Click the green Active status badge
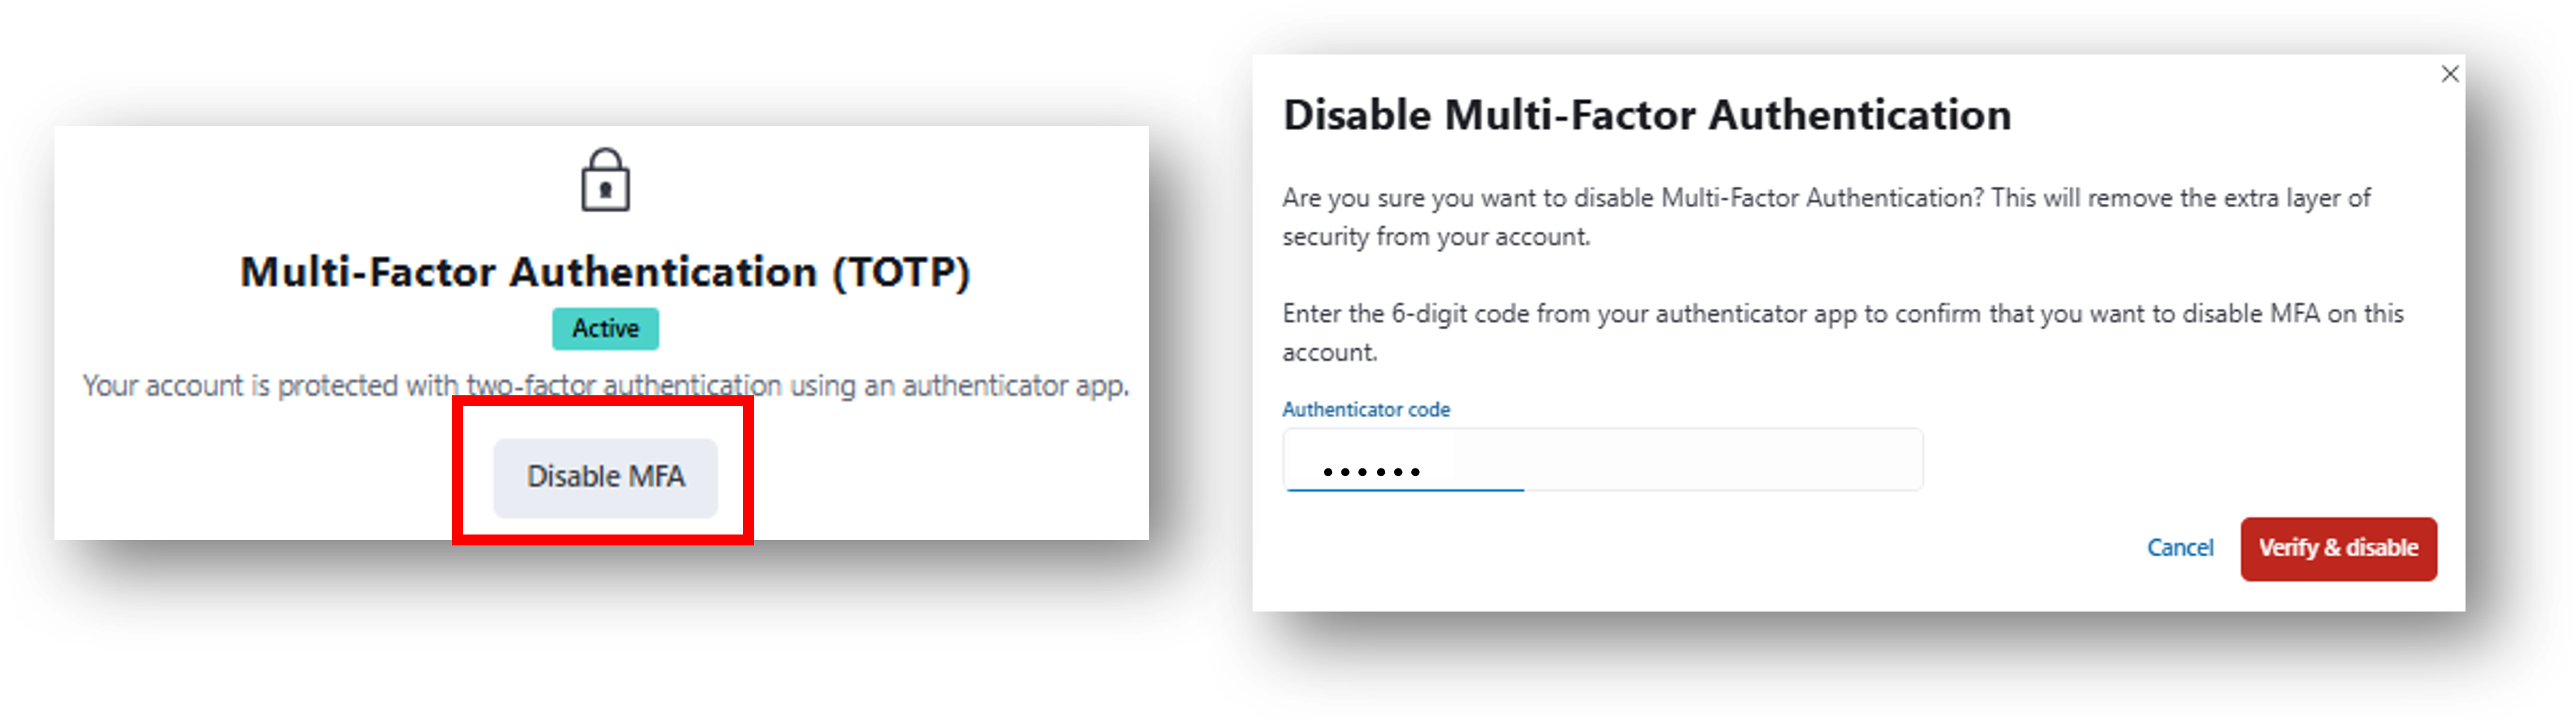 pyautogui.click(x=605, y=328)
